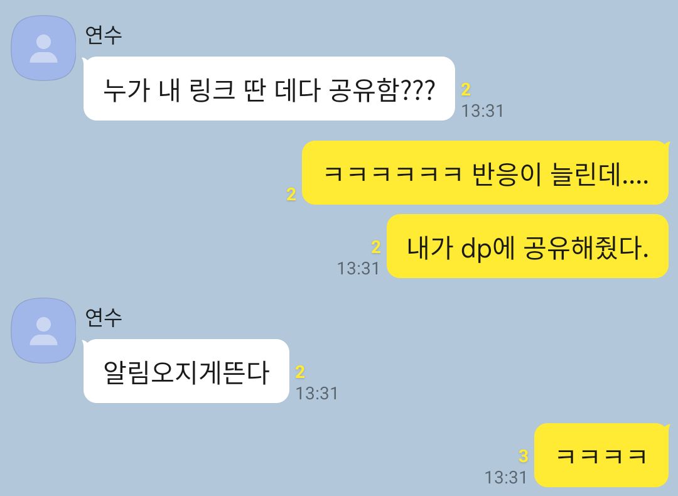Select message '알림오지게뜬다'
The width and height of the screenshot is (678, 496).
click(186, 371)
